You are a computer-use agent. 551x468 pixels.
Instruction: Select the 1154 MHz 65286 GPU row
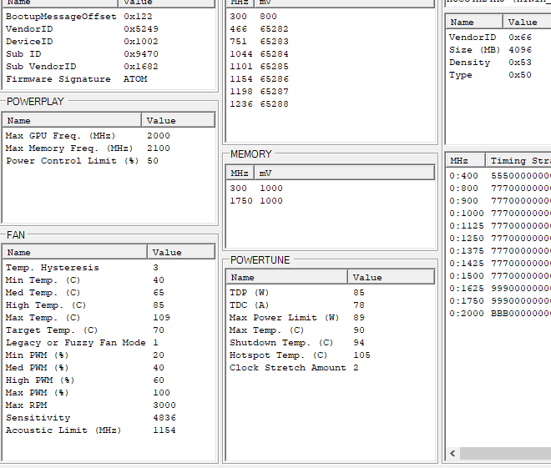[x=331, y=79]
